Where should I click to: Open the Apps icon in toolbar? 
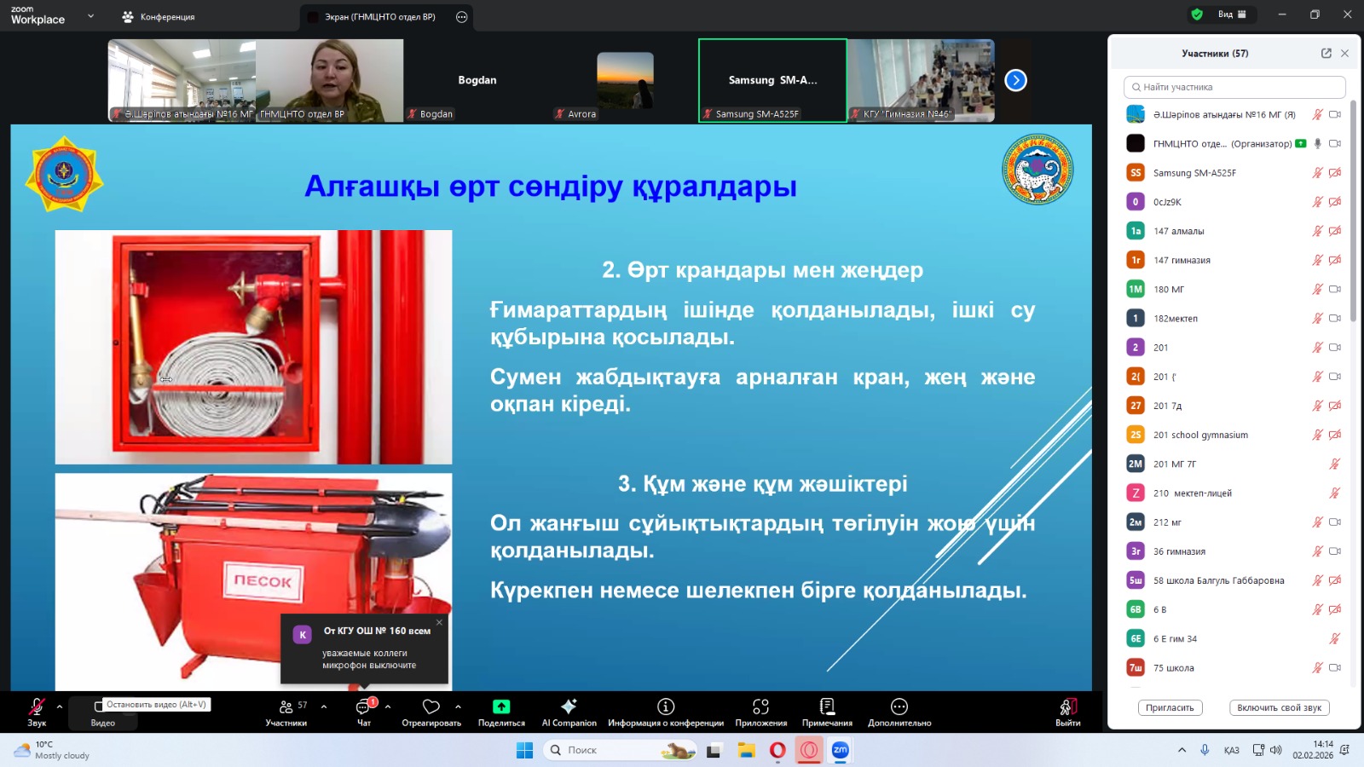760,707
